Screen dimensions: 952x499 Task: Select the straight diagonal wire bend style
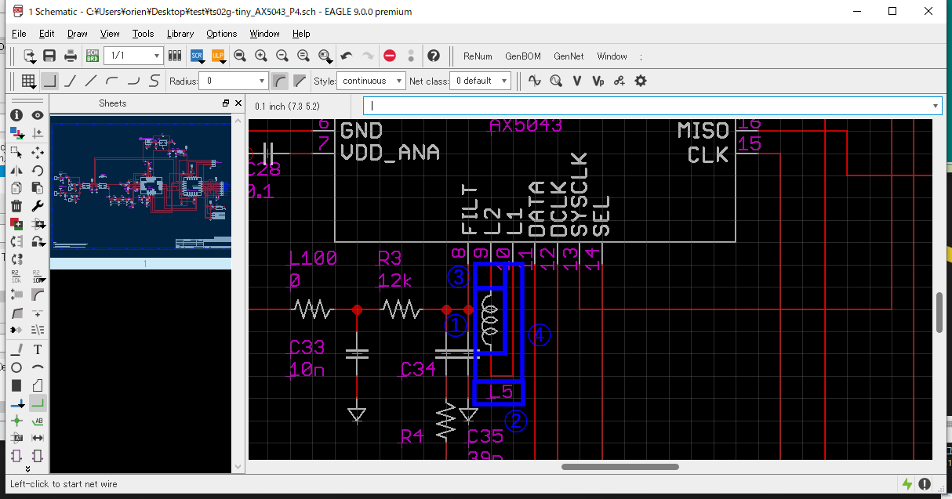pos(91,81)
